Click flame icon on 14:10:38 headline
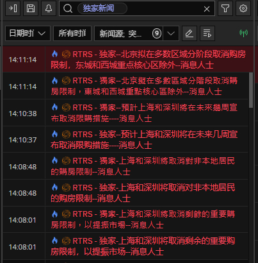 pos(55,107)
